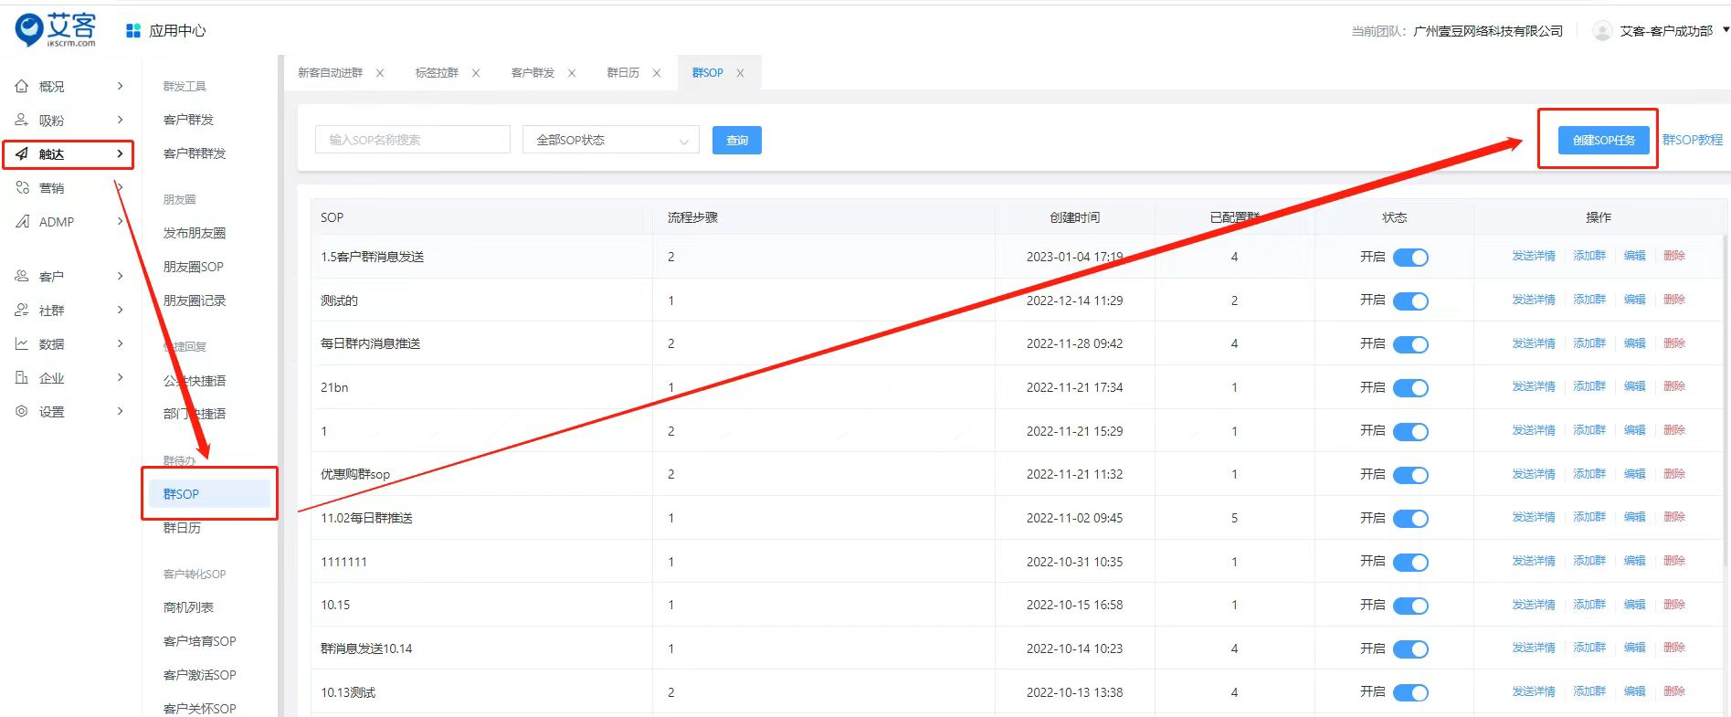
Task: Click the 企业 building icon in sidebar
Action: tap(22, 377)
